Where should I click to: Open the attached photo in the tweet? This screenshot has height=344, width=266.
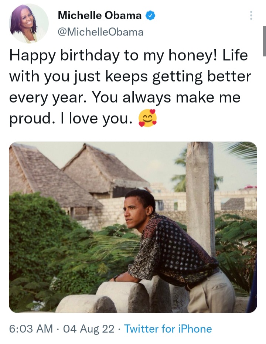[x=133, y=227]
